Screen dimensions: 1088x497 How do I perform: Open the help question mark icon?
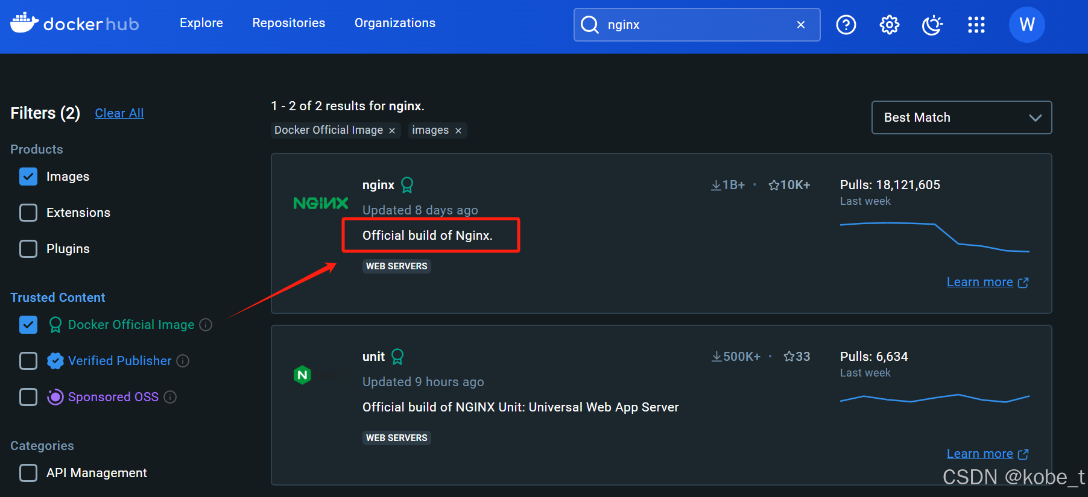point(846,25)
